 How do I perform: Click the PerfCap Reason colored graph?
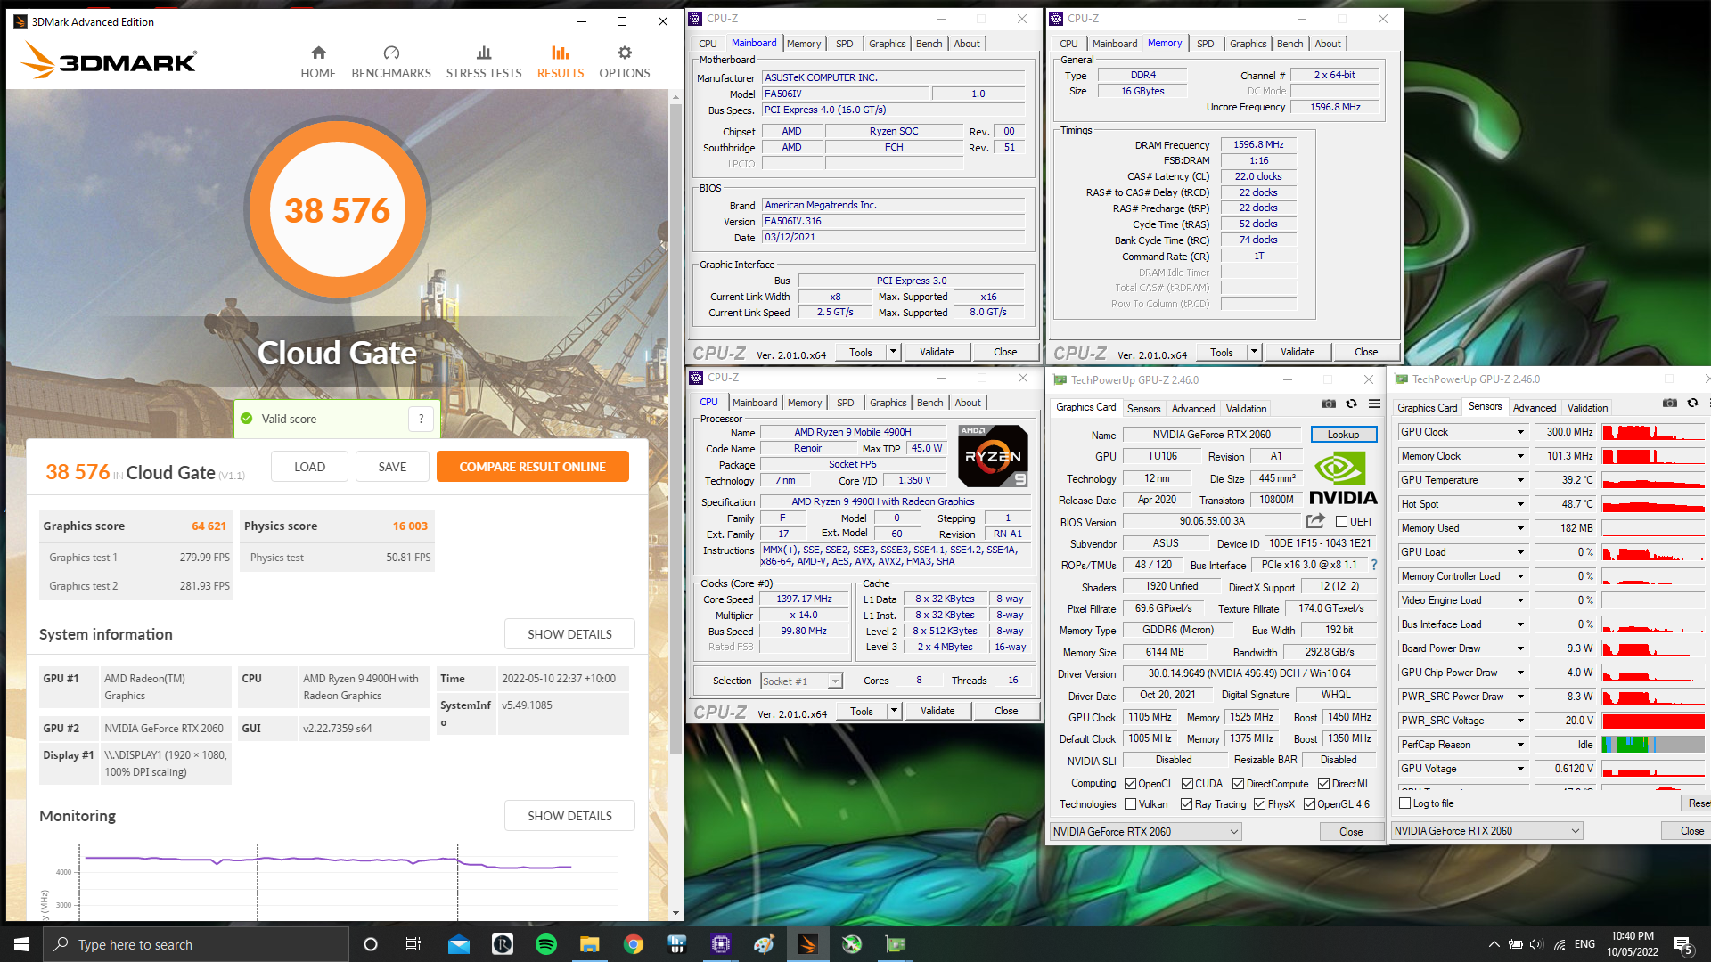1653,745
